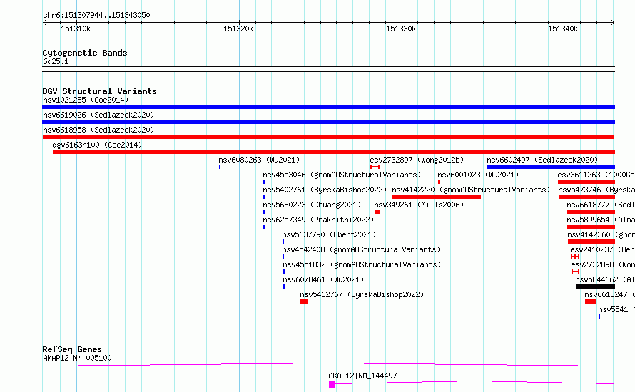
Task: Open nsv4553046 (gnomADStructuralVariants) label
Action: pos(342,175)
